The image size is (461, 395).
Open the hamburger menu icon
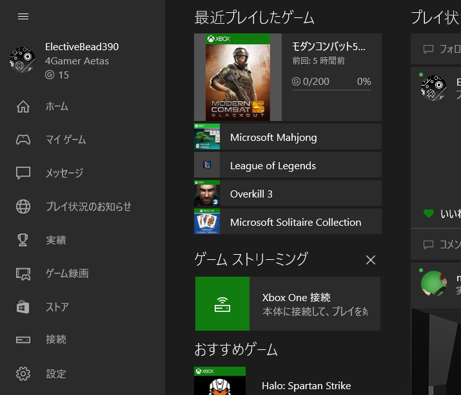(x=23, y=17)
